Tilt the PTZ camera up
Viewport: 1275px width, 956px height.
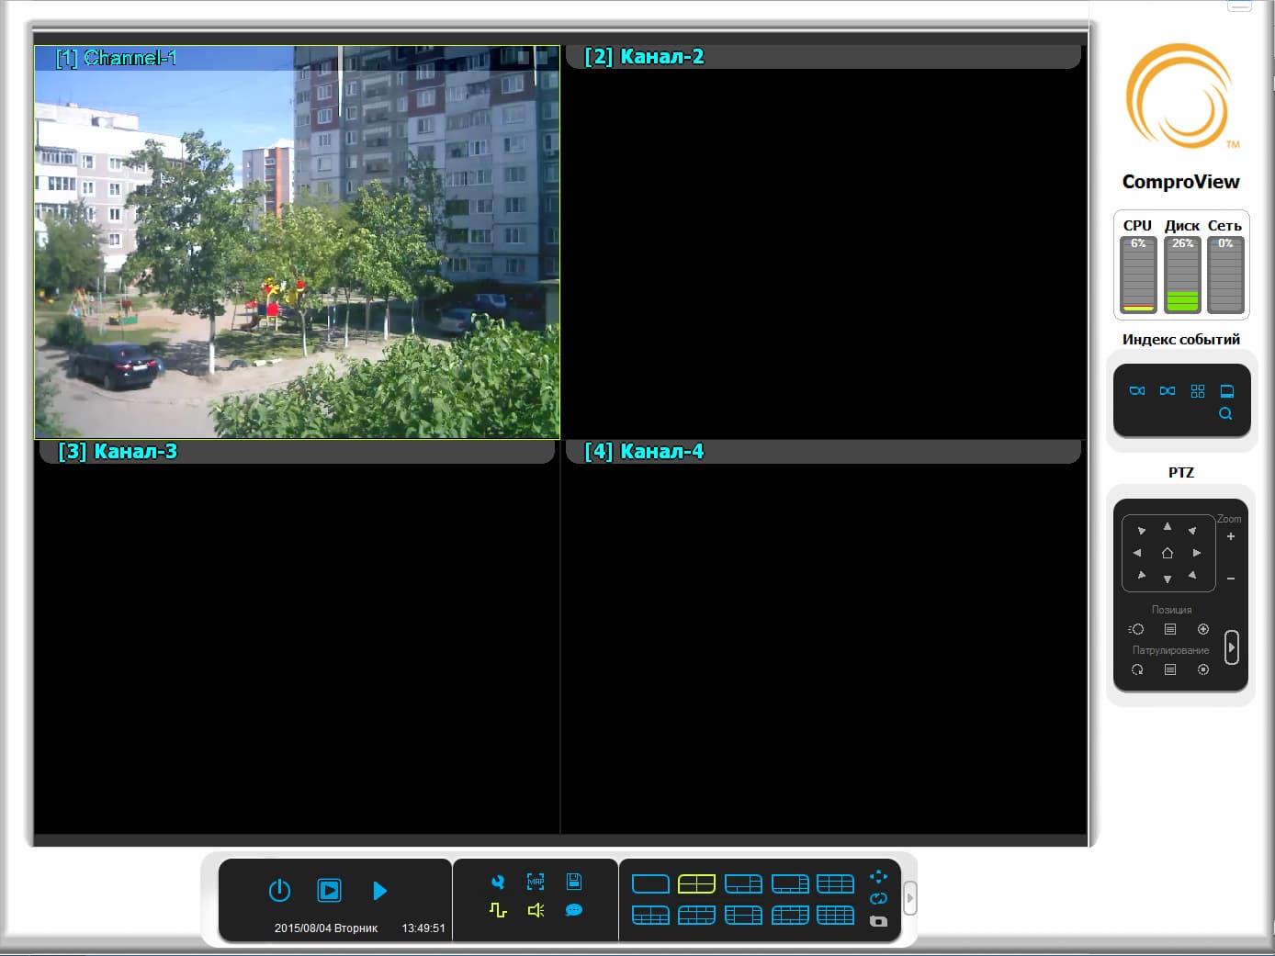click(x=1168, y=526)
